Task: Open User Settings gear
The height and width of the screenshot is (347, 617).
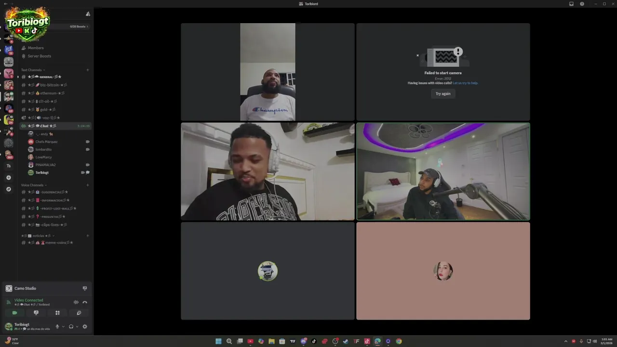Action: (85, 326)
